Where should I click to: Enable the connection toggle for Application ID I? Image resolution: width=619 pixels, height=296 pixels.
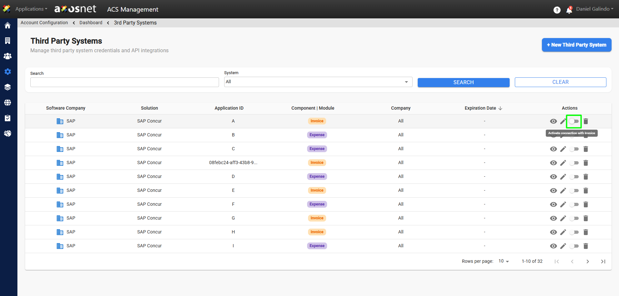(x=574, y=246)
